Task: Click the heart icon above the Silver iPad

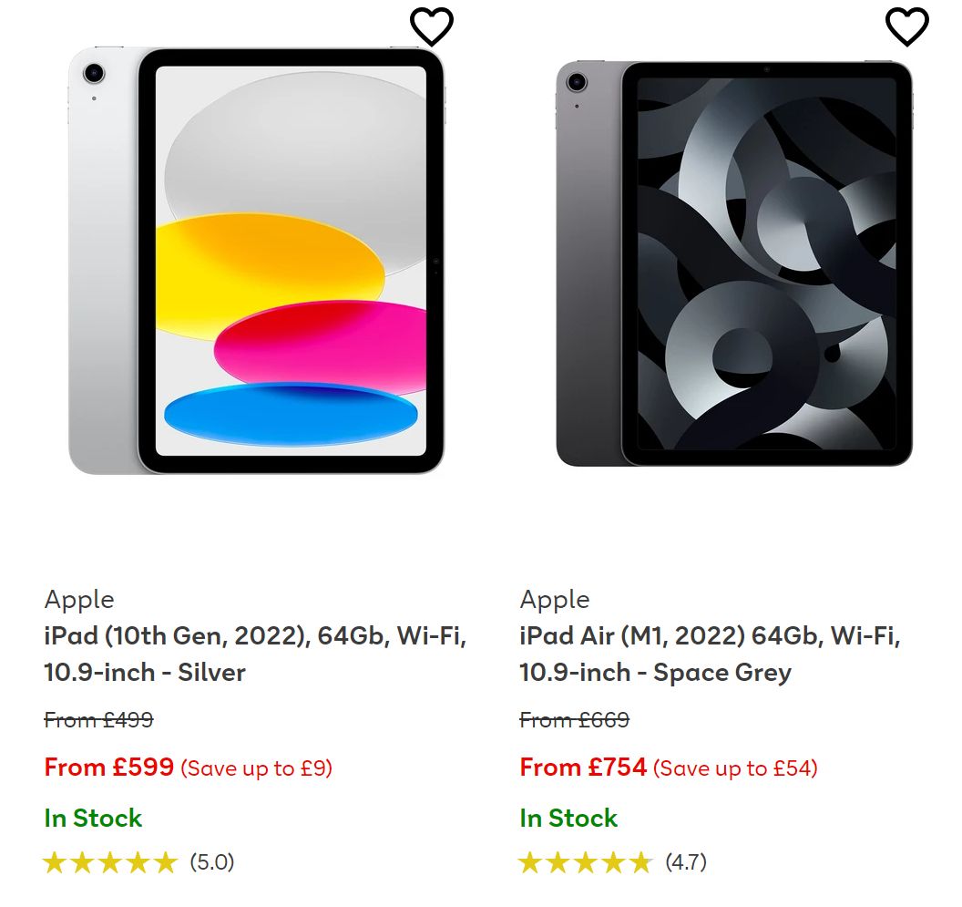Action: (433, 26)
